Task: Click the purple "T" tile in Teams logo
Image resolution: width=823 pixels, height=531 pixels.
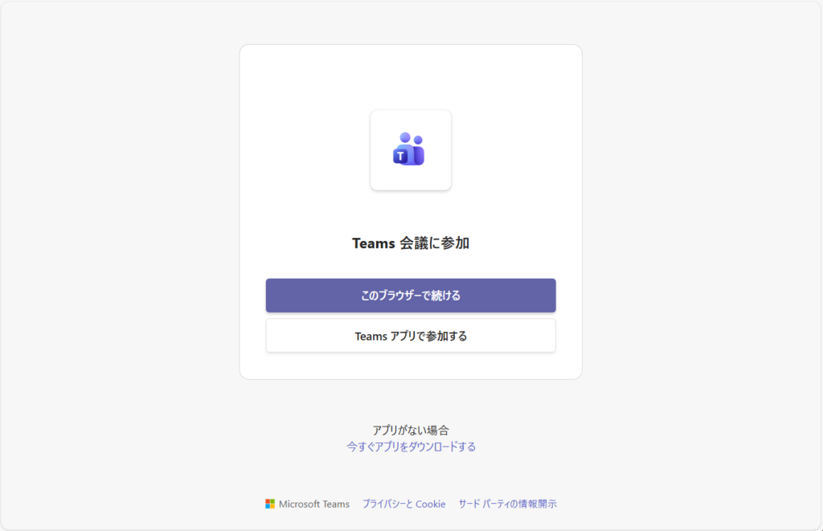Action: click(400, 156)
